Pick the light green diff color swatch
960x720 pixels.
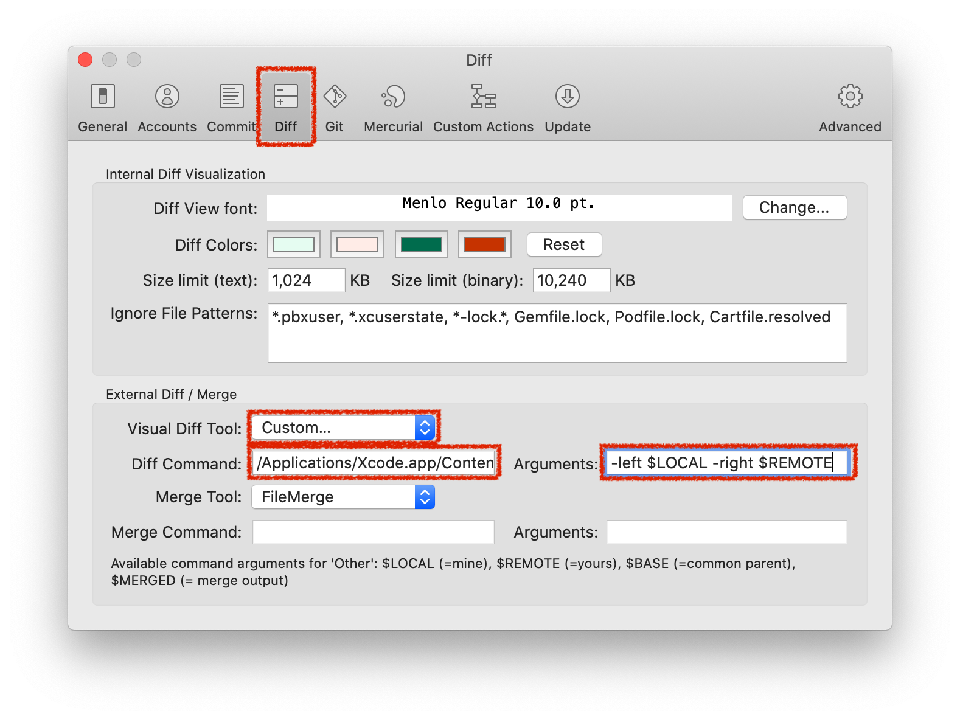(x=294, y=244)
